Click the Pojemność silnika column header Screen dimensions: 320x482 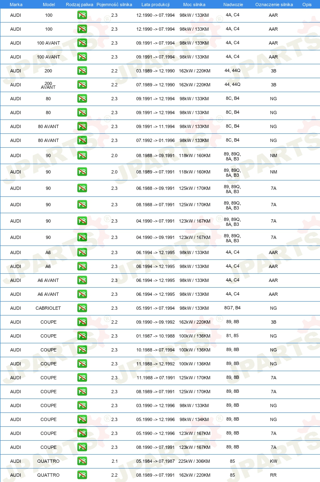114,5
